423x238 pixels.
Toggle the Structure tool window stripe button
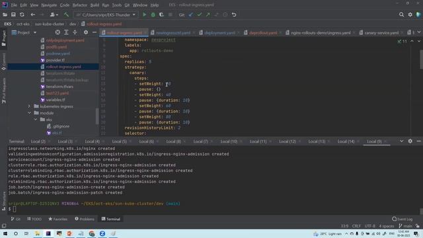click(4, 201)
